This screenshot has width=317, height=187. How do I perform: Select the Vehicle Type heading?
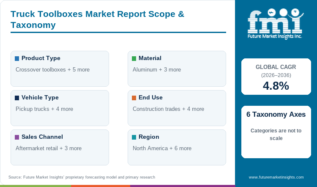[x=40, y=98]
